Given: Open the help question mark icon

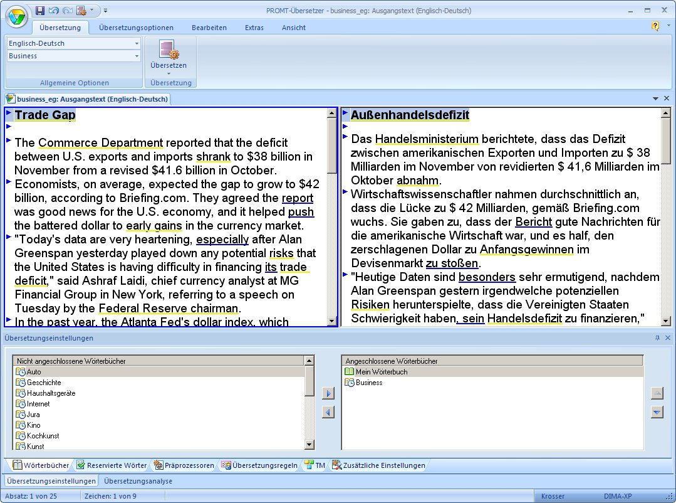Looking at the screenshot, I should [x=655, y=26].
